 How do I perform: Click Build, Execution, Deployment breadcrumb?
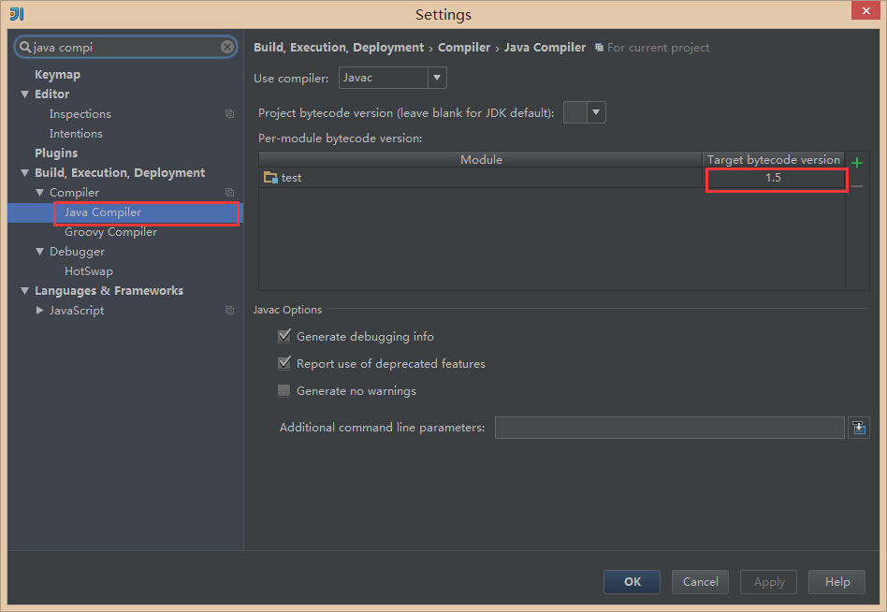(x=339, y=48)
